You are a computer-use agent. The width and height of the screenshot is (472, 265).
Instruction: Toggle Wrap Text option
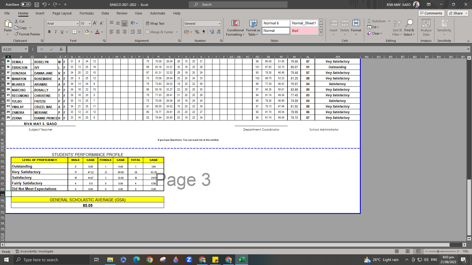pos(155,23)
